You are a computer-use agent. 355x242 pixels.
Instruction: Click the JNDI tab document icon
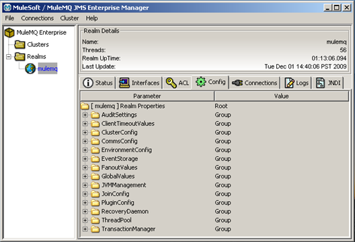coord(320,83)
